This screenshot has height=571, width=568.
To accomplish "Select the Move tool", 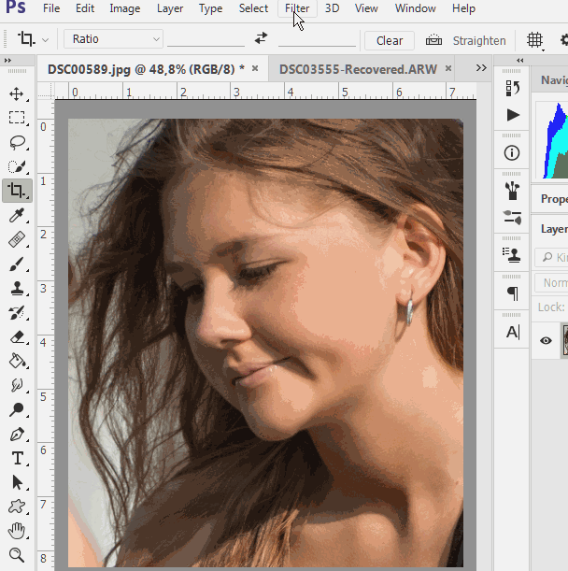I will (17, 94).
